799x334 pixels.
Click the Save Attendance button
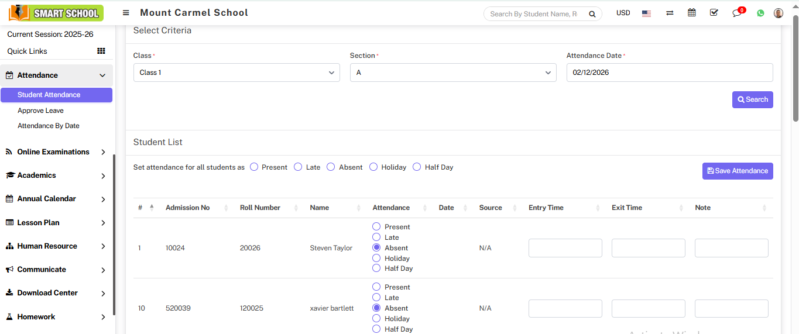(738, 171)
